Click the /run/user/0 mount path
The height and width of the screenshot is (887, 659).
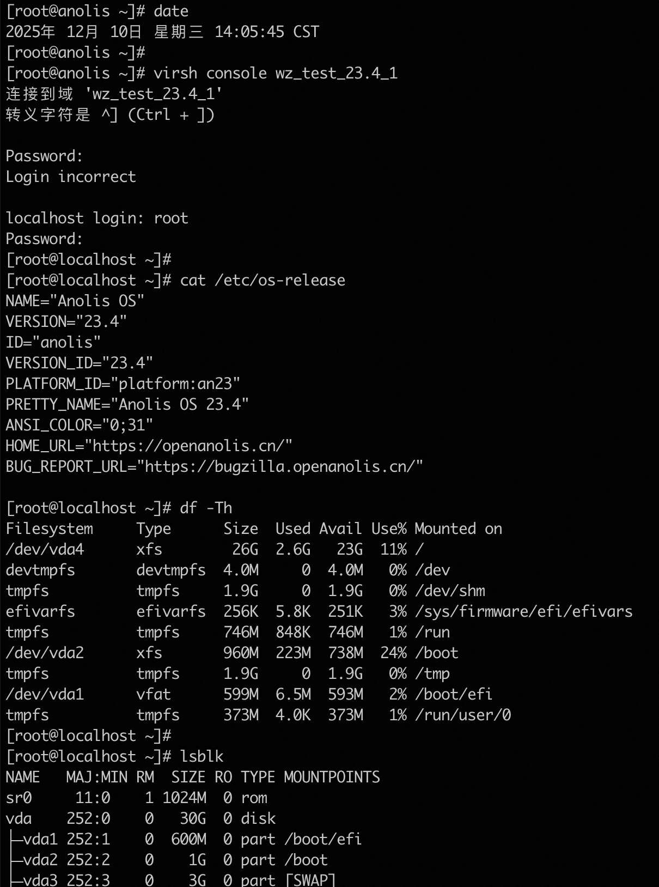tap(462, 715)
